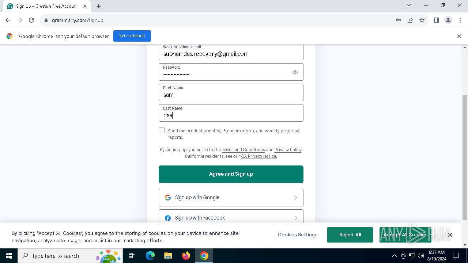Click the address bar URL
The image size is (468, 263).
[78, 20]
